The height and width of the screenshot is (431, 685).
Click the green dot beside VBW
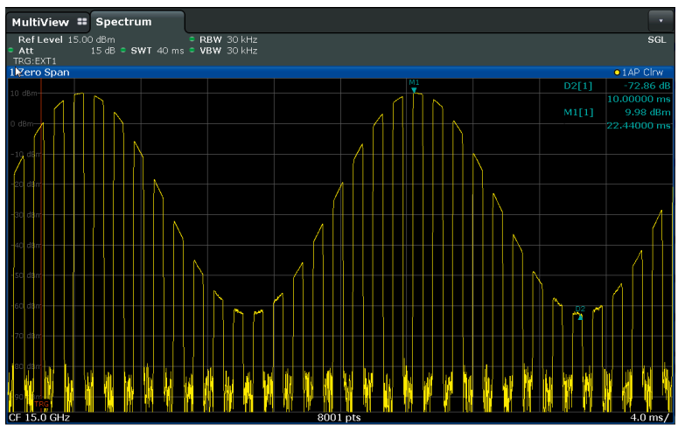coord(191,51)
